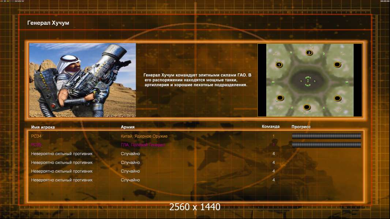Click the green units in the minimap center crater
Viewport: 390px width, 219px height.
tap(308, 81)
